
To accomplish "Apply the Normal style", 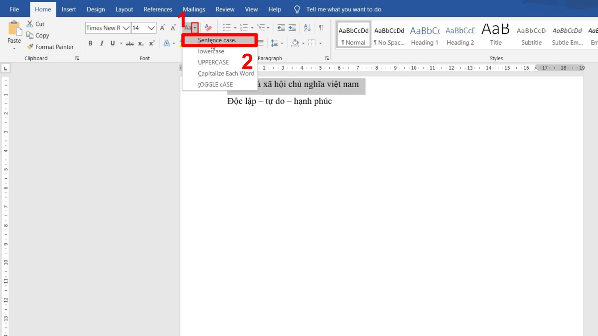I will 354,35.
